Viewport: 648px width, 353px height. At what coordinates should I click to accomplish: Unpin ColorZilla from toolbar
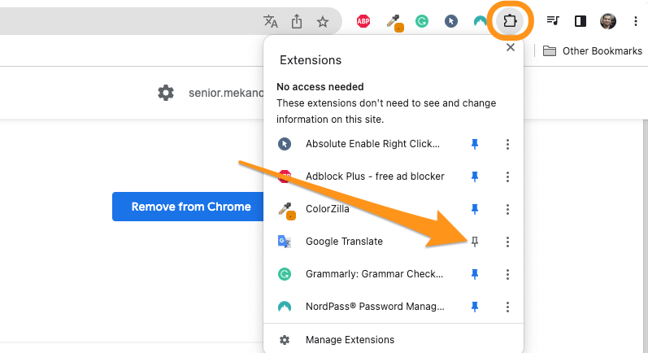(475, 209)
